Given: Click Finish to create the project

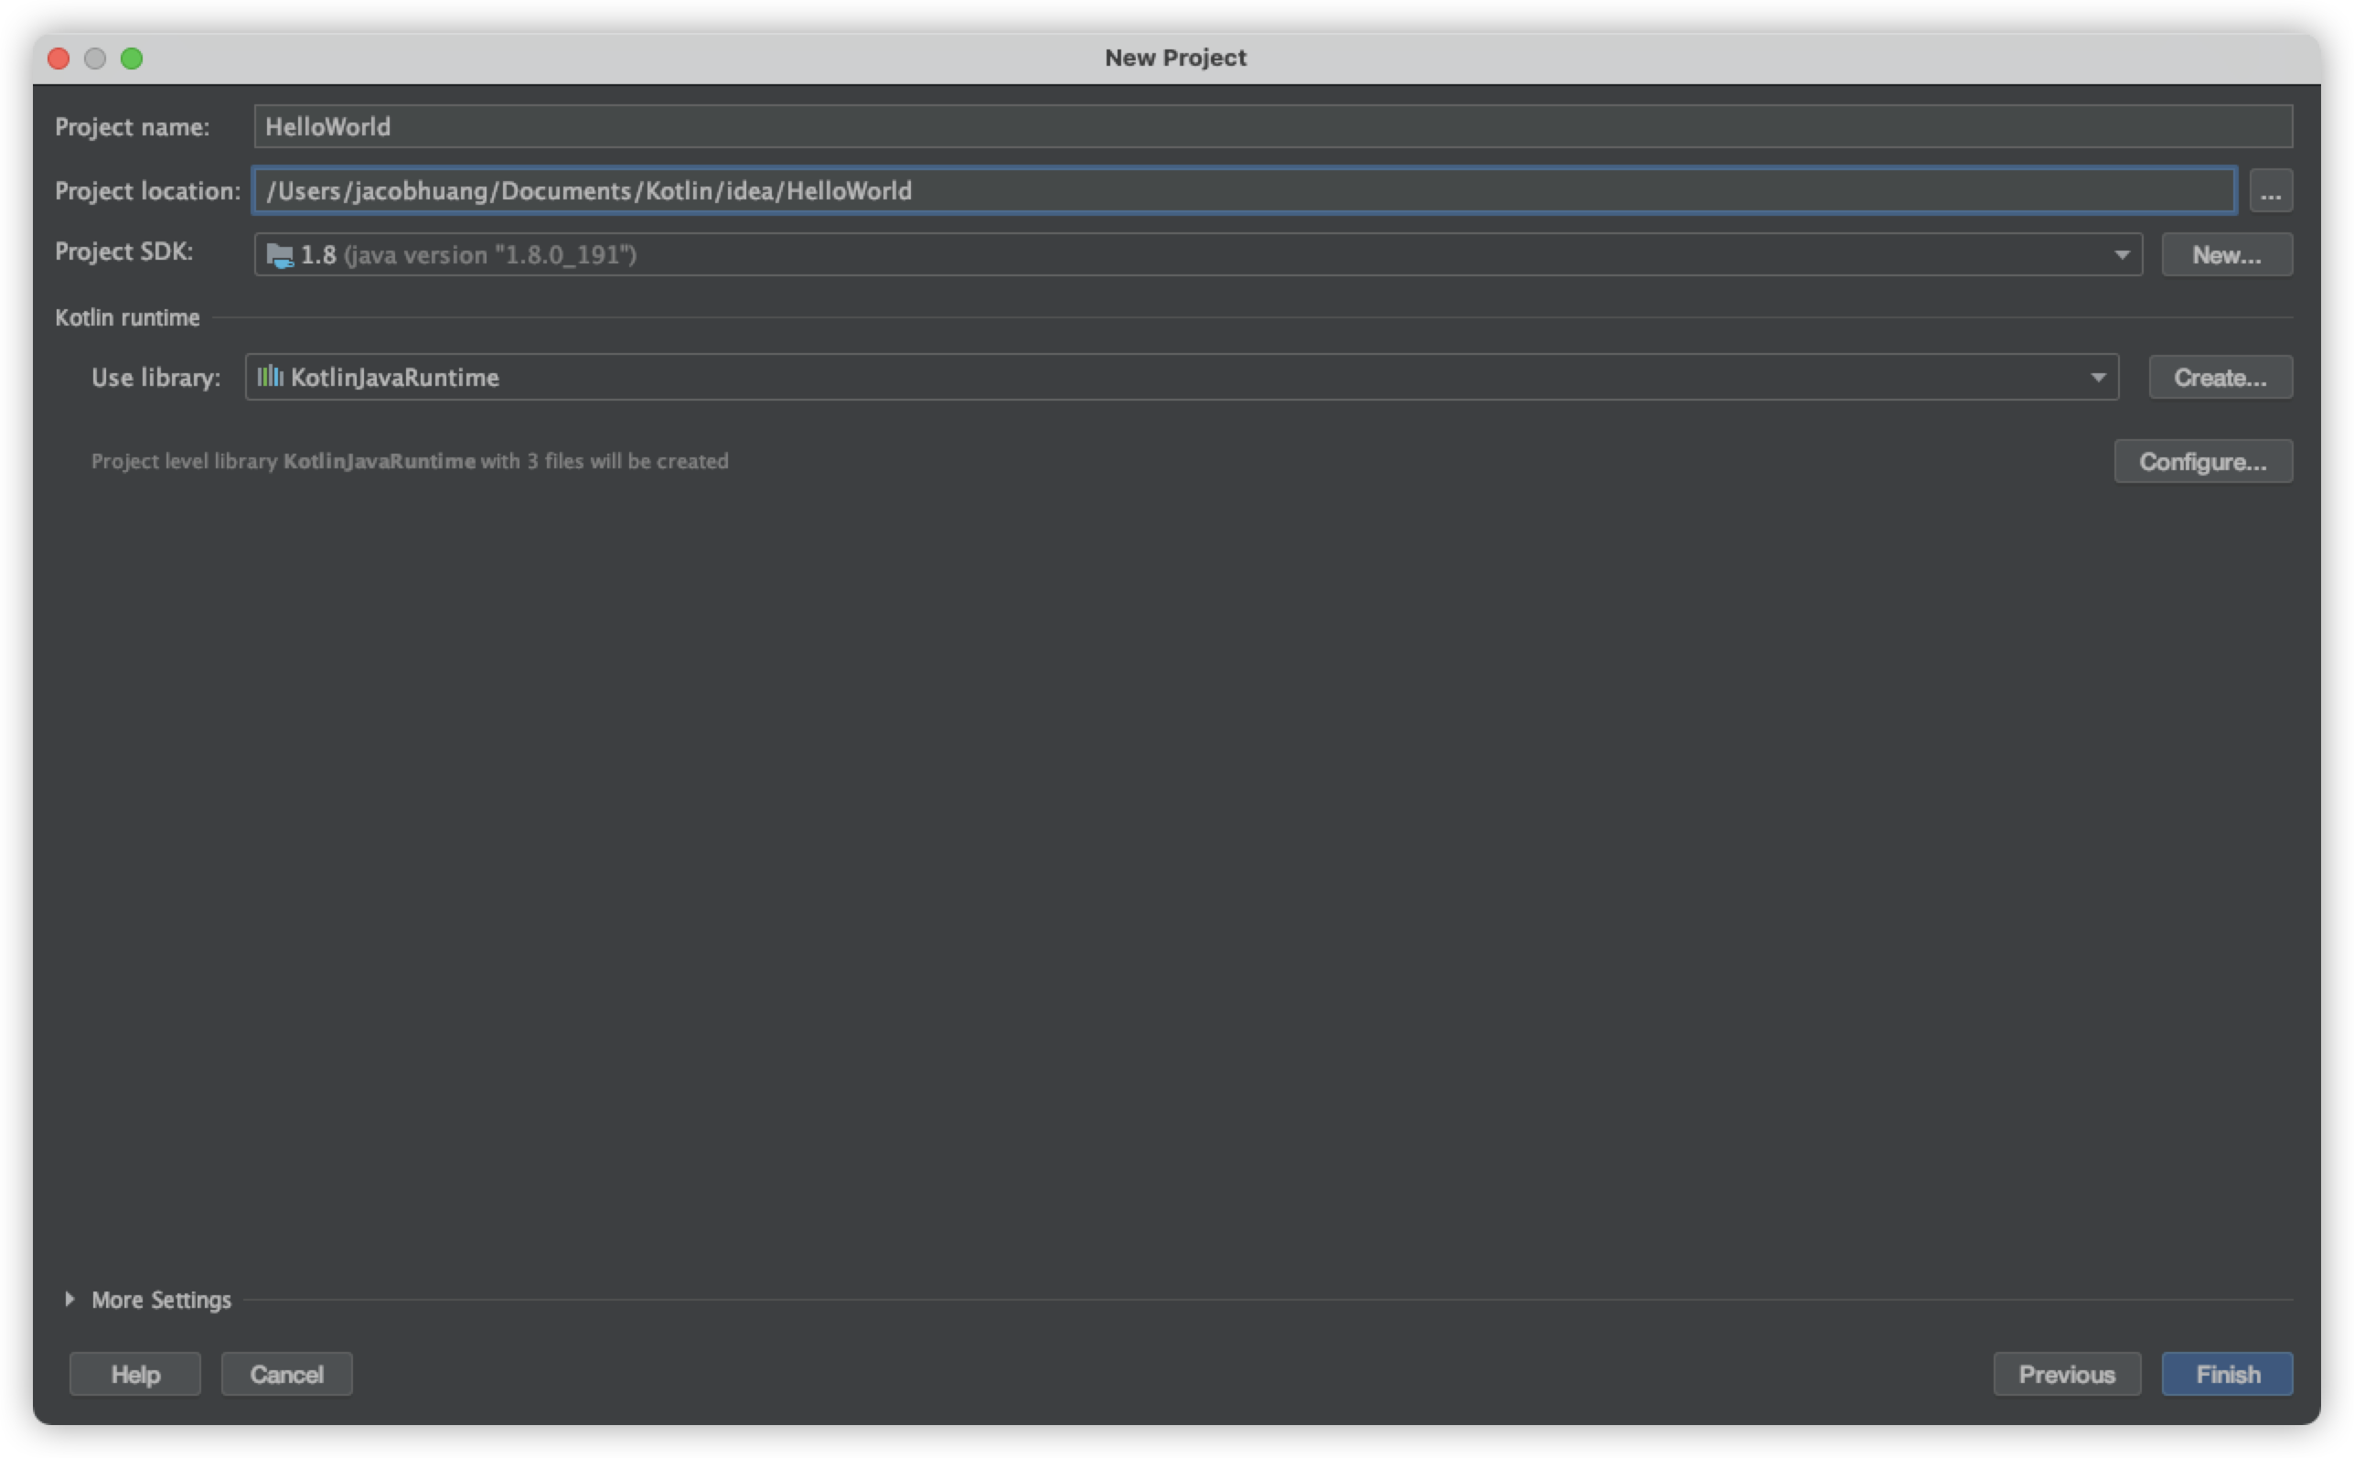Looking at the screenshot, I should tap(2227, 1374).
